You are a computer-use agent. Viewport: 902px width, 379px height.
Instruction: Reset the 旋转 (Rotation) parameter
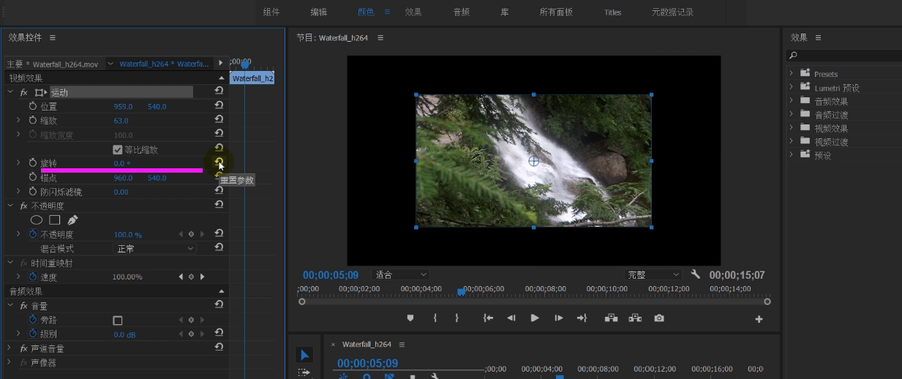[219, 162]
